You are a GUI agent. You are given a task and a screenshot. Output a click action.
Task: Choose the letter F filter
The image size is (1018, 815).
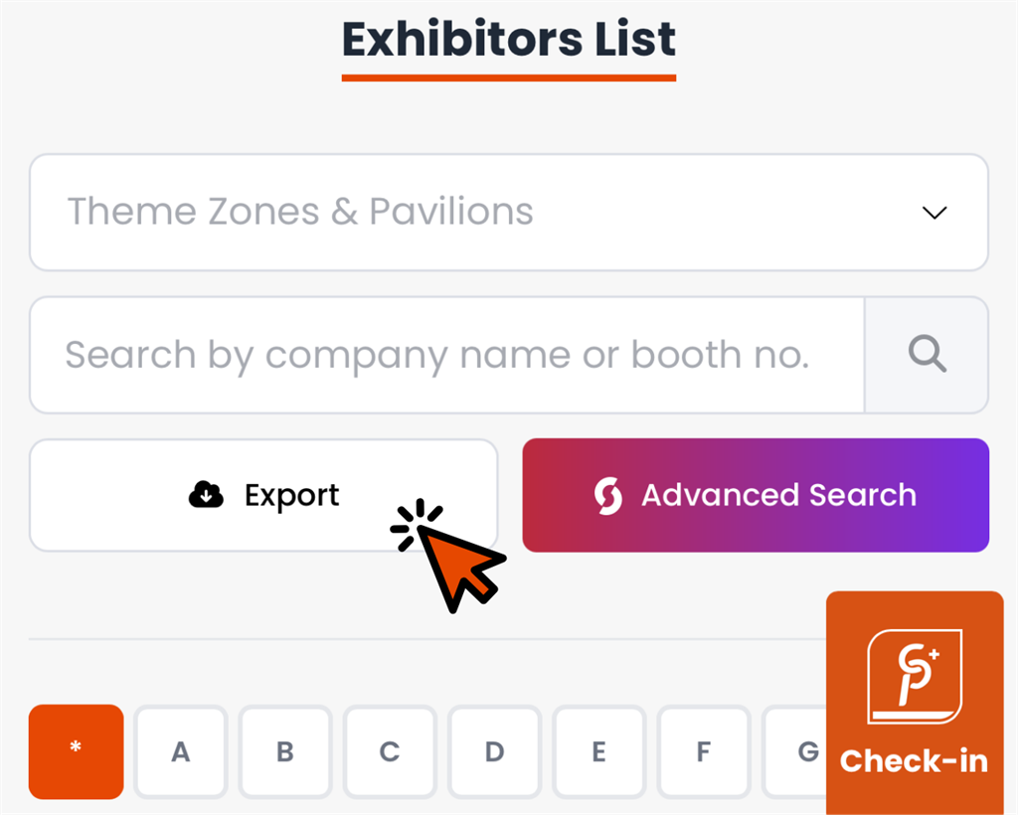pos(703,751)
